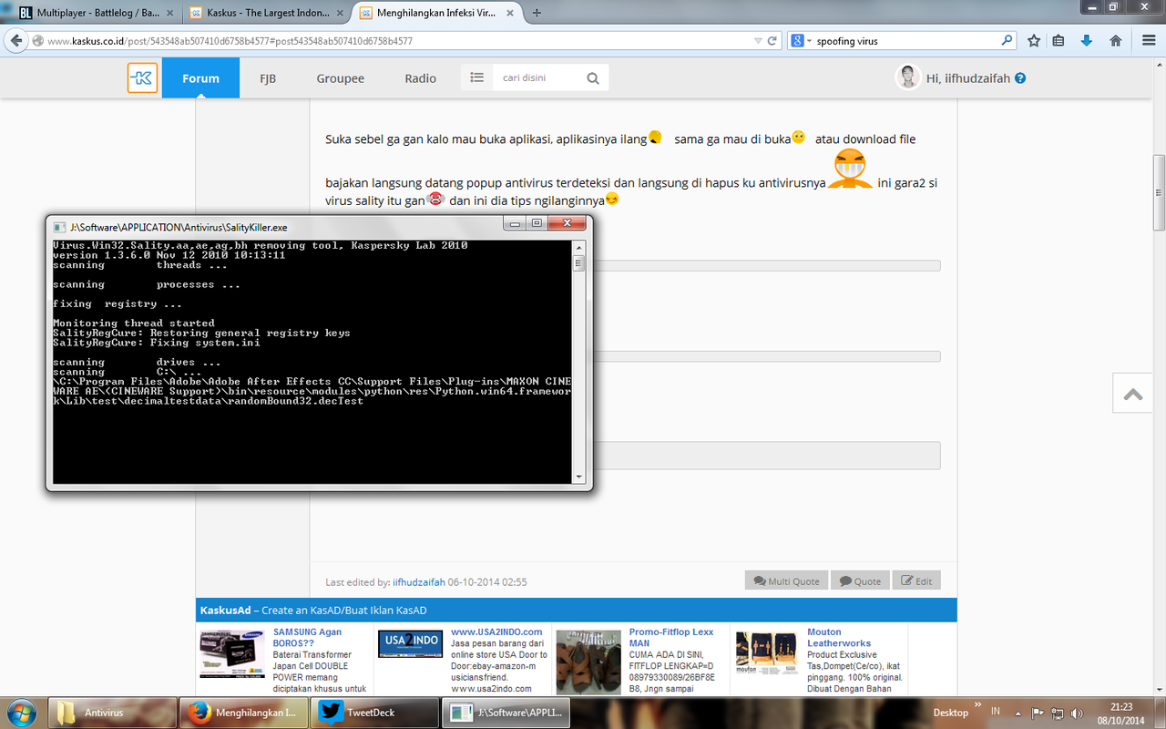Image resolution: width=1166 pixels, height=729 pixels.
Task: Click the IN language indicator
Action: [996, 712]
